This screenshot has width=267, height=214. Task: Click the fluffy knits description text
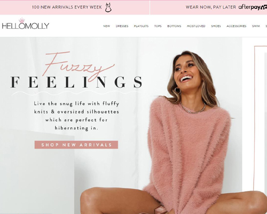pos(76,116)
